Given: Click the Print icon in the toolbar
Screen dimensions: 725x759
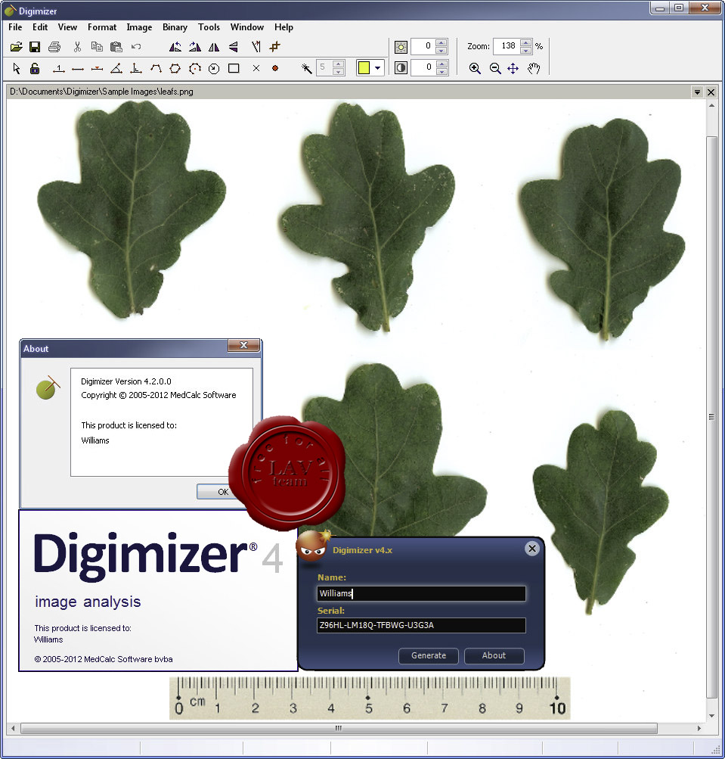Looking at the screenshot, I should tap(54, 47).
